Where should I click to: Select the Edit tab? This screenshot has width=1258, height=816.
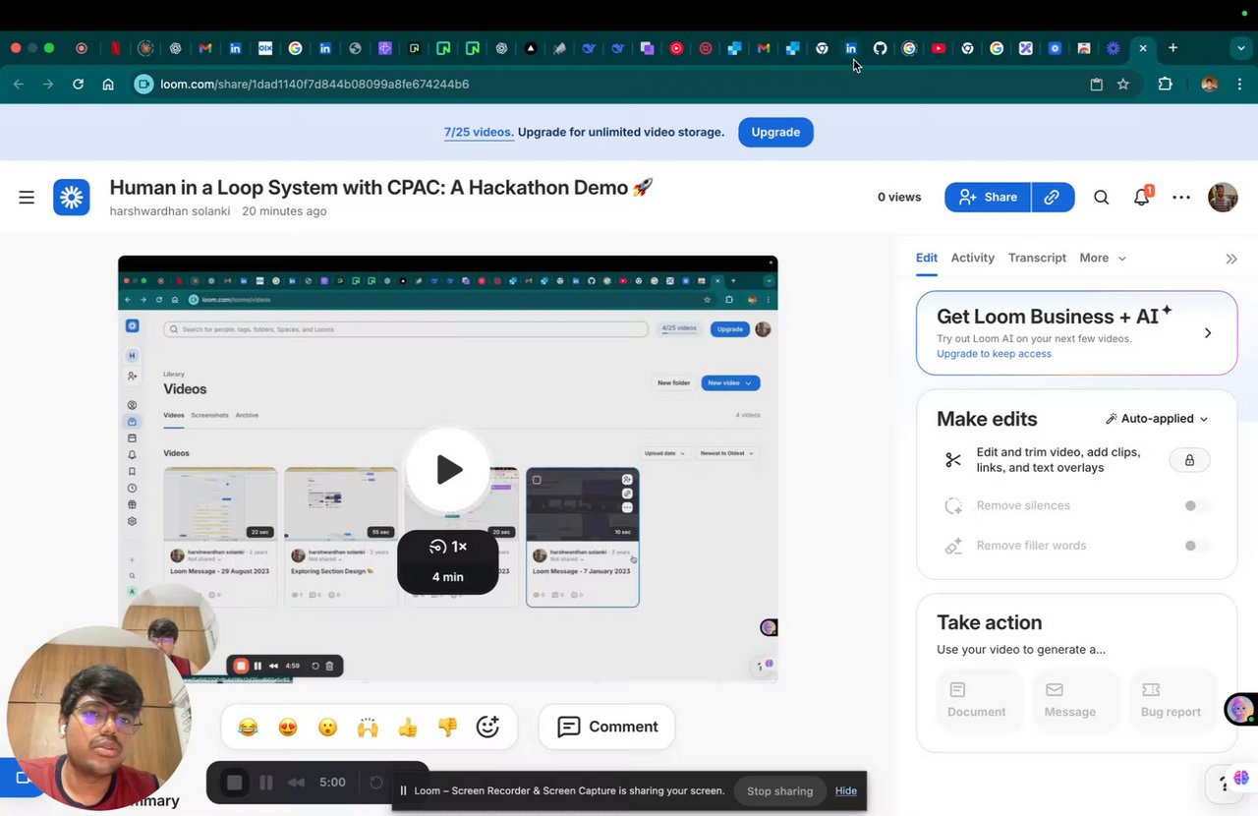click(927, 259)
